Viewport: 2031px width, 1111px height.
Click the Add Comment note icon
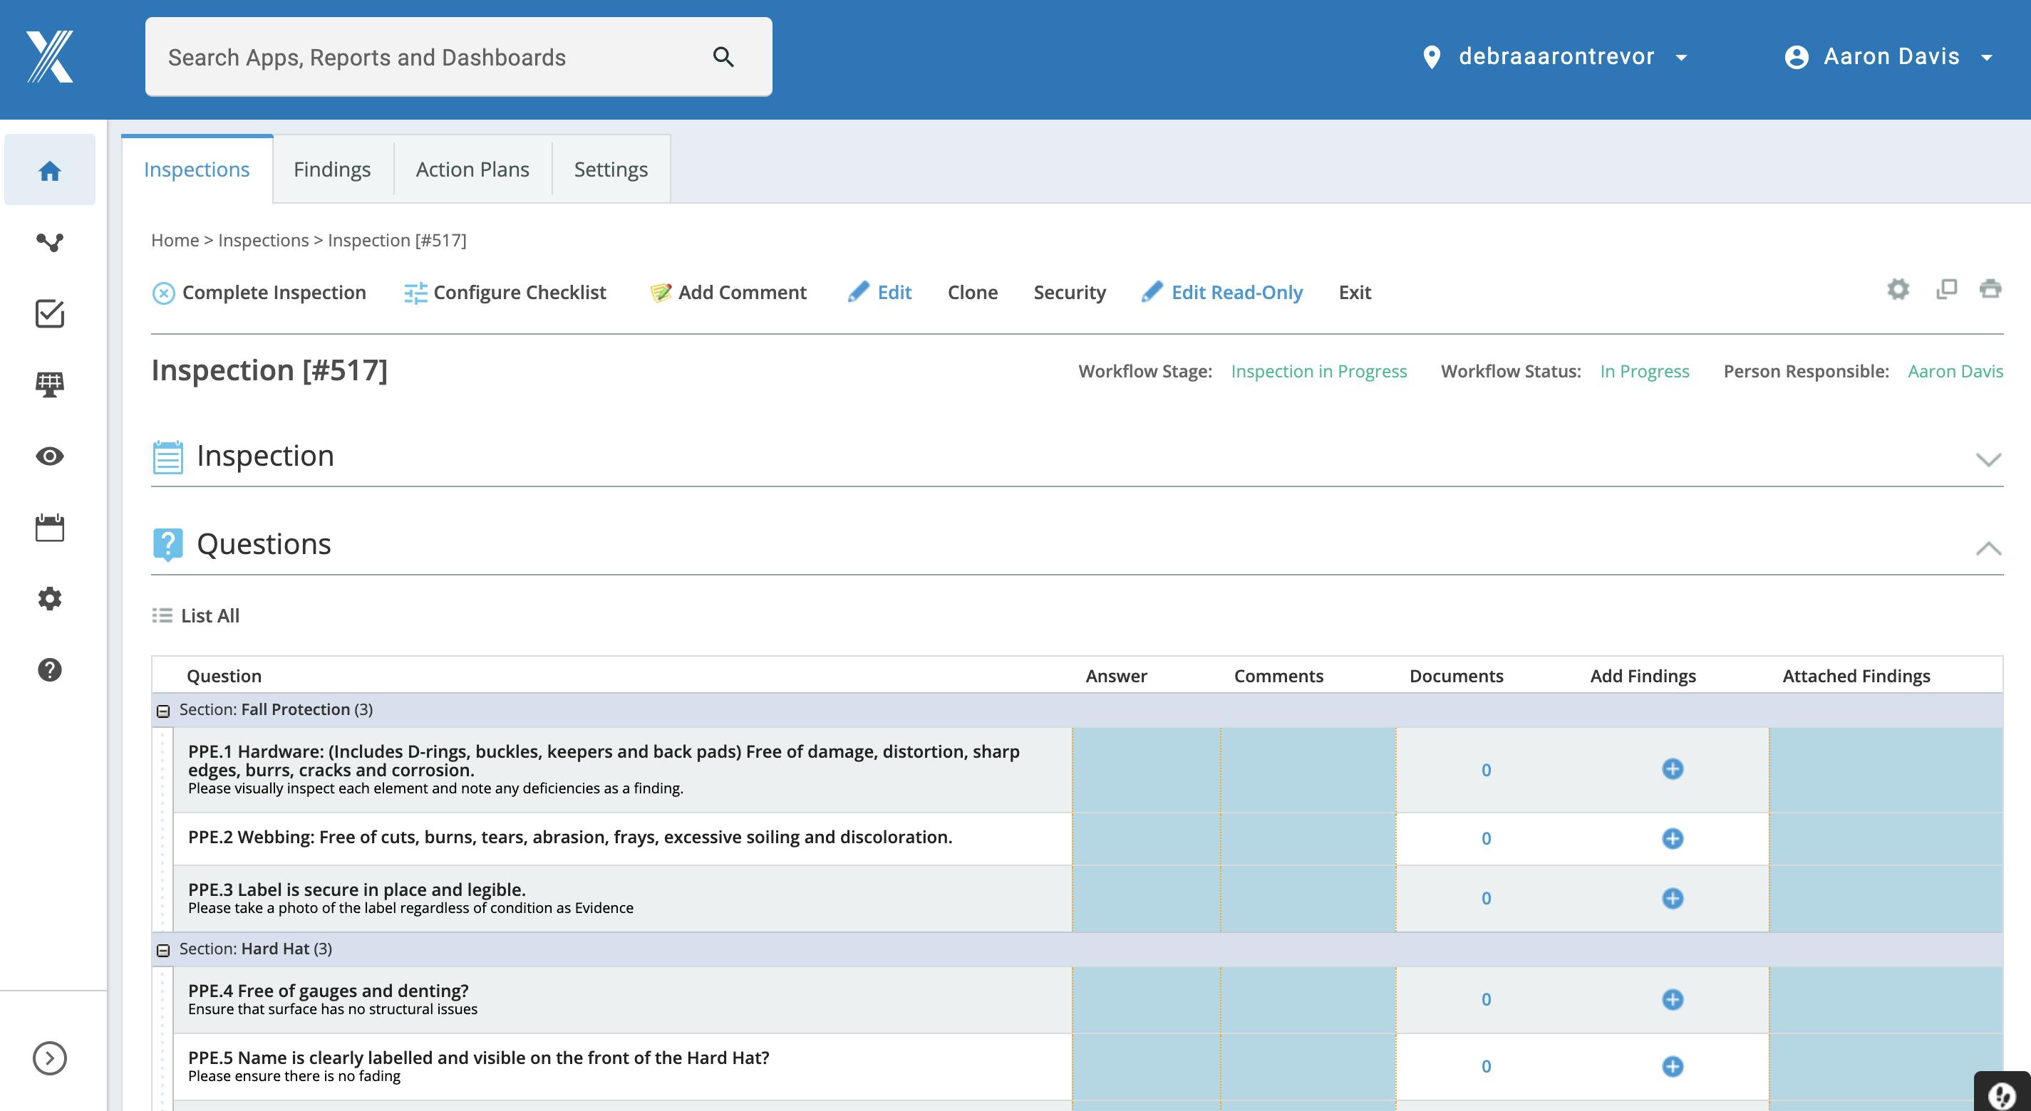coord(661,291)
